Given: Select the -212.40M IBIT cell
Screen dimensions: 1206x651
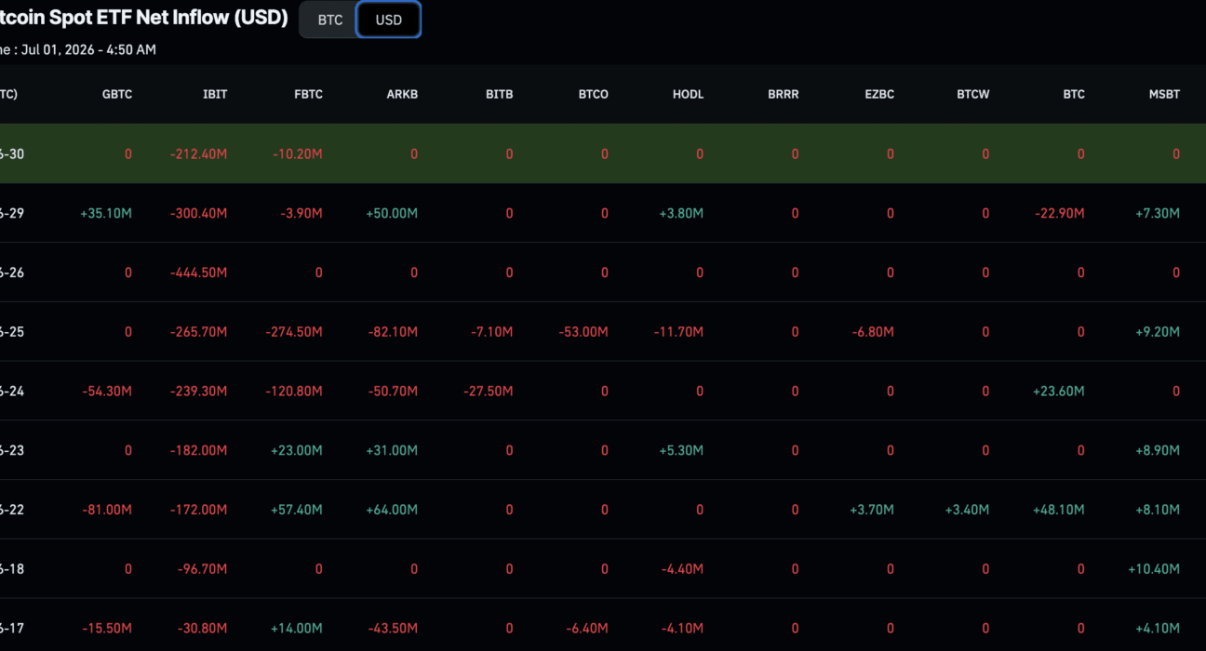Looking at the screenshot, I should (x=198, y=153).
